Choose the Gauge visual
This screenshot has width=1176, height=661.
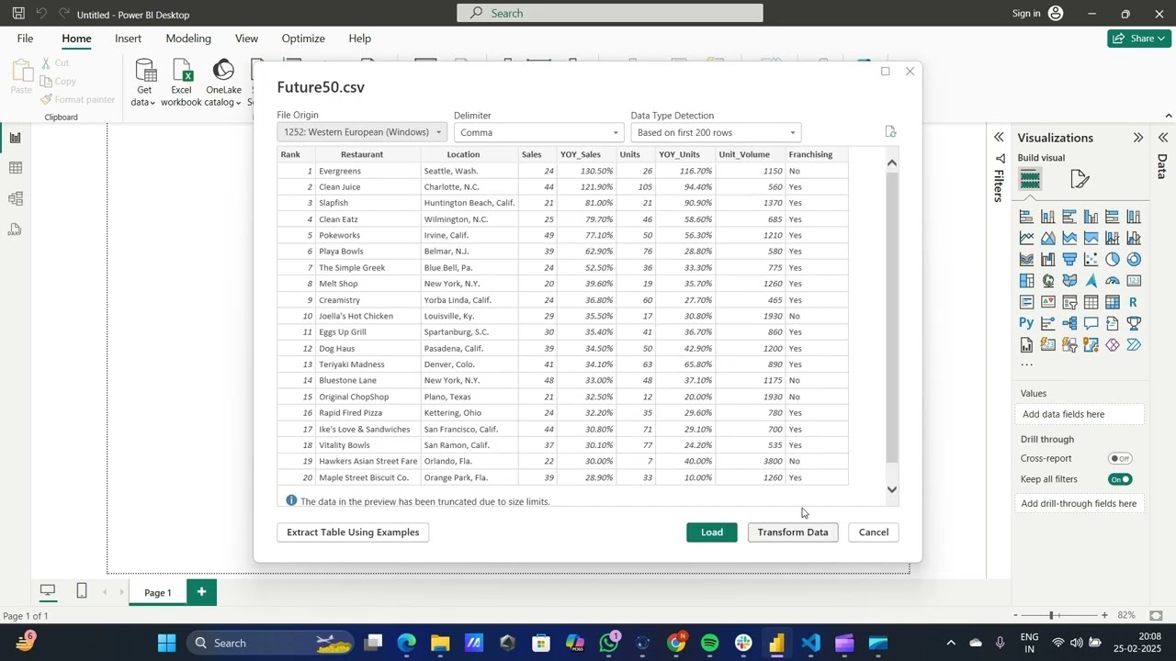pyautogui.click(x=1113, y=281)
